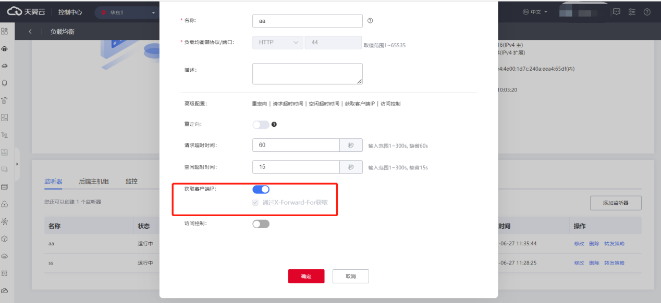Go back with the arrow beside 负载均衡
The height and width of the screenshot is (303, 661).
[x=30, y=32]
